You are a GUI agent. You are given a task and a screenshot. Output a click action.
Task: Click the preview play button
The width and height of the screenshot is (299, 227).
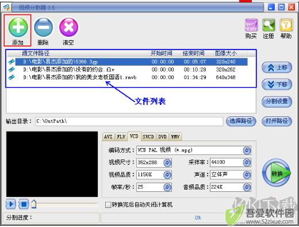click(x=11, y=204)
